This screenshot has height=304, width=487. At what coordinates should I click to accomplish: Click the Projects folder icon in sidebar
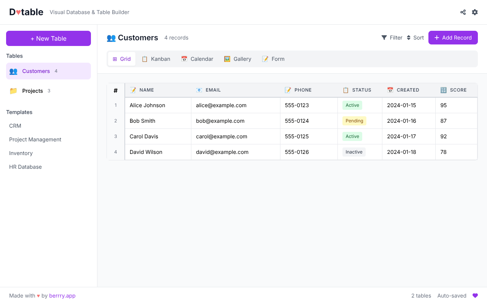tap(13, 91)
